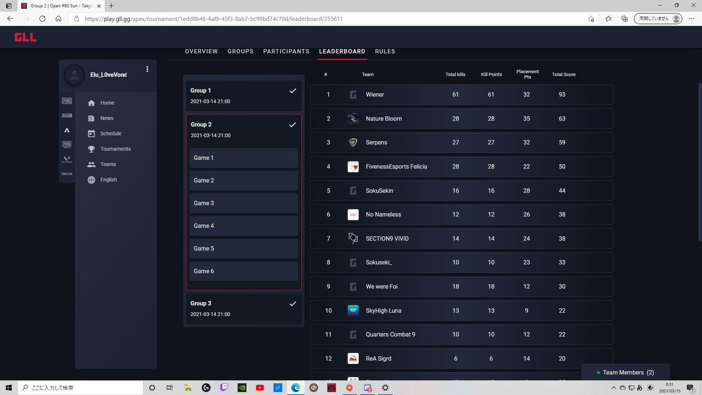
Task: Add this page to browser favorites
Action: [x=591, y=19]
